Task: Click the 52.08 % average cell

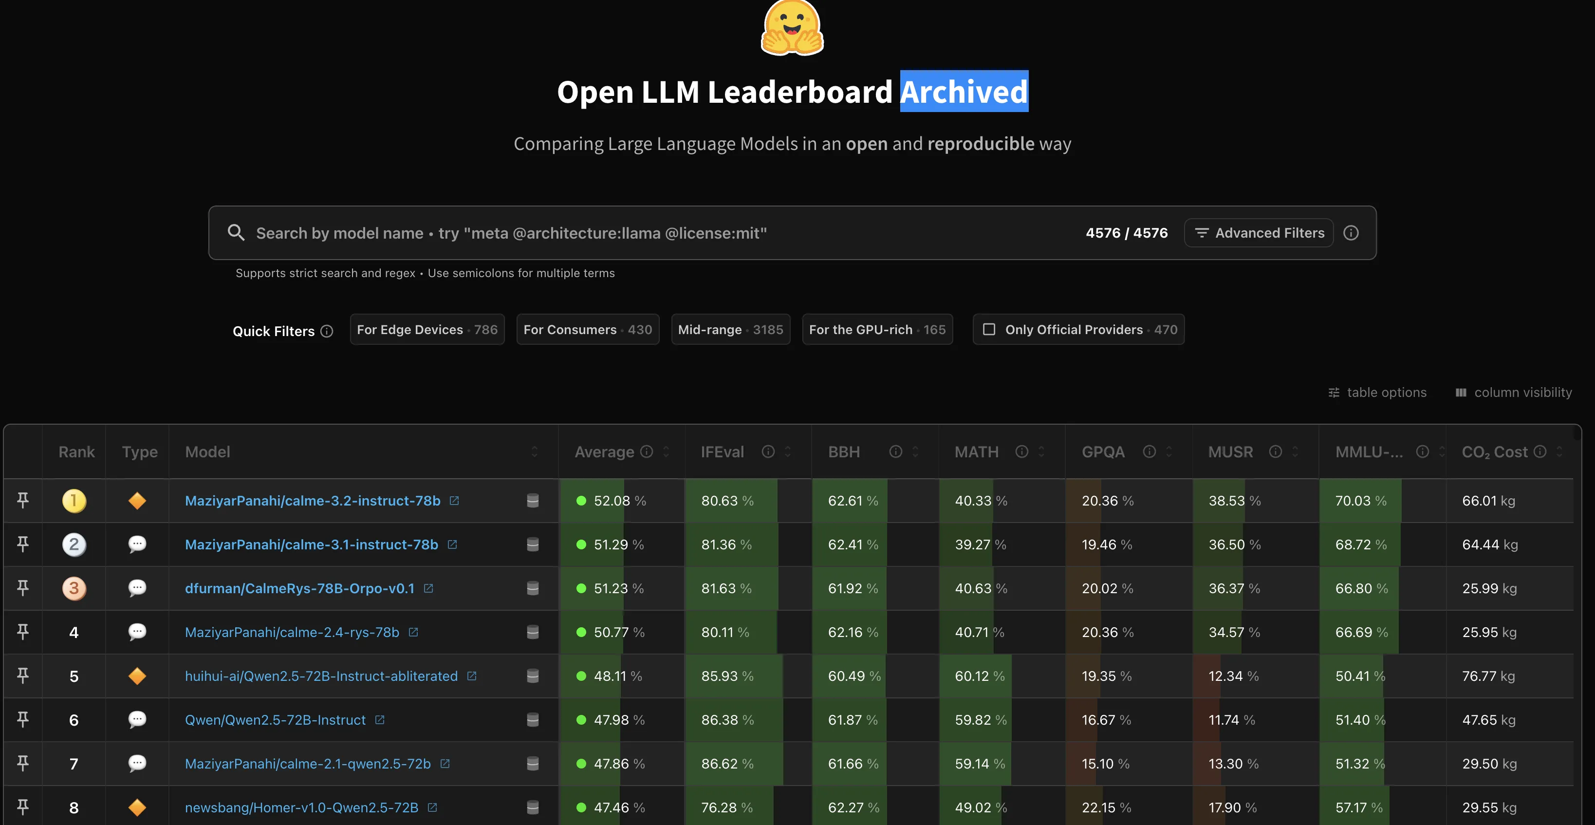Action: coord(622,501)
